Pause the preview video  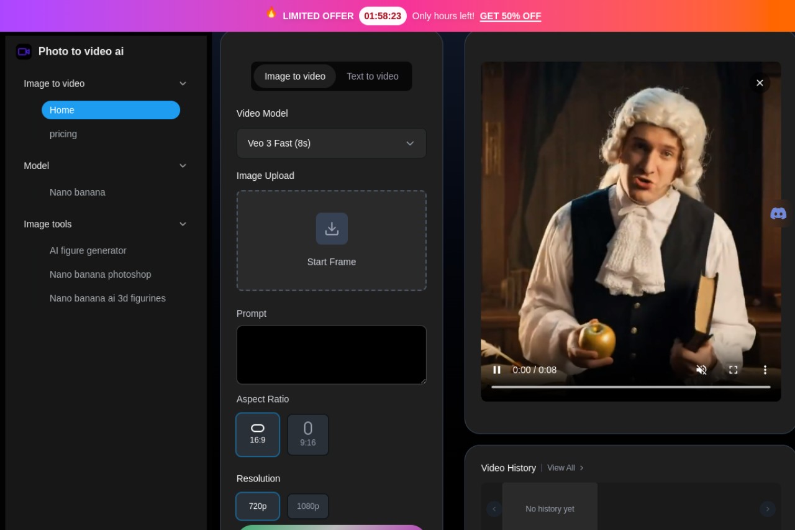[x=497, y=370]
